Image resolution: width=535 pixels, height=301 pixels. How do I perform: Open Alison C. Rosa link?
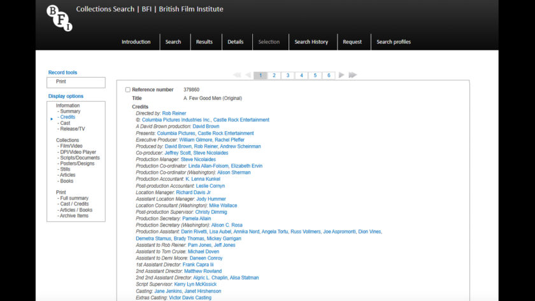tap(227, 225)
